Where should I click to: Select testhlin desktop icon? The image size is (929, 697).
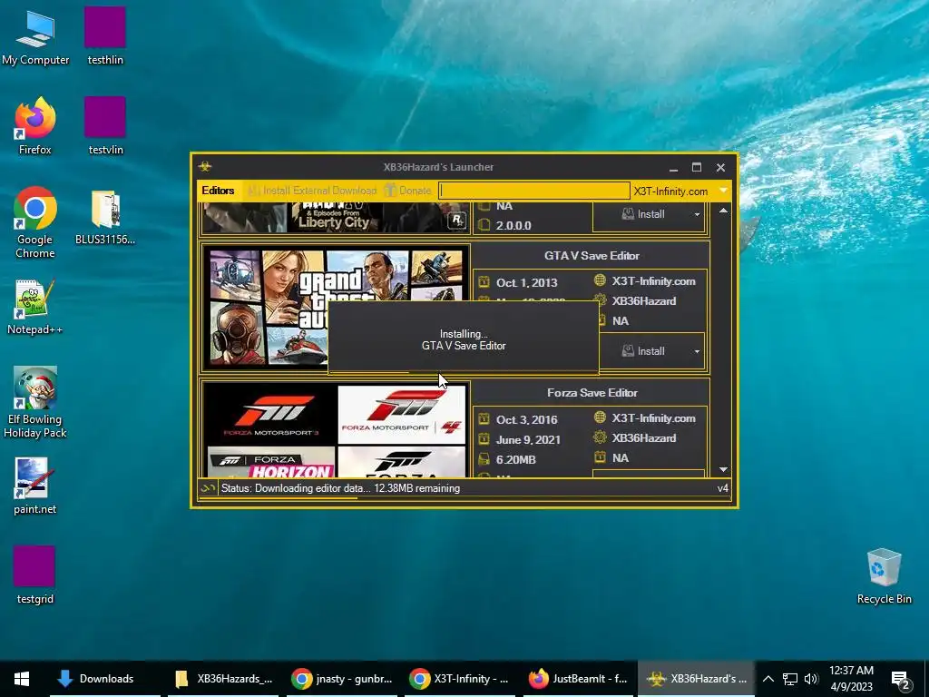coord(105,35)
